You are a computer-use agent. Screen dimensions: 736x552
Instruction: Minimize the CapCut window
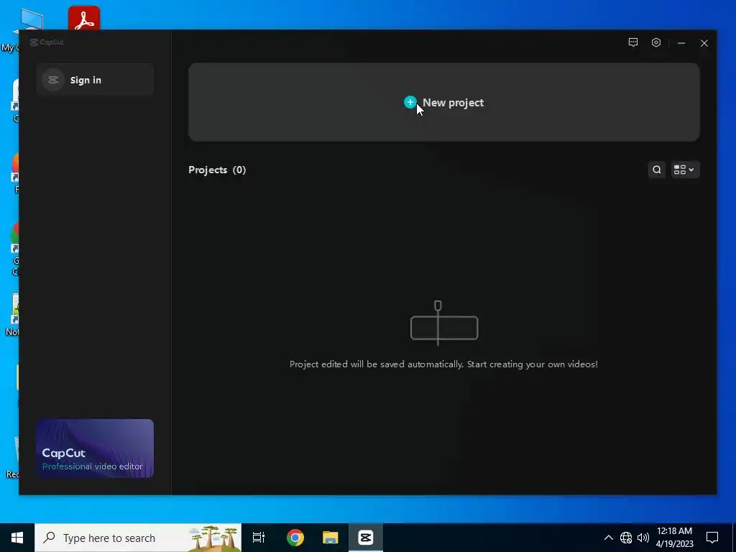pyautogui.click(x=681, y=42)
